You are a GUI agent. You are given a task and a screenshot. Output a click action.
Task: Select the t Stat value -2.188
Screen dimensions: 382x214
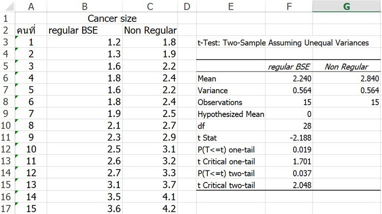point(289,138)
